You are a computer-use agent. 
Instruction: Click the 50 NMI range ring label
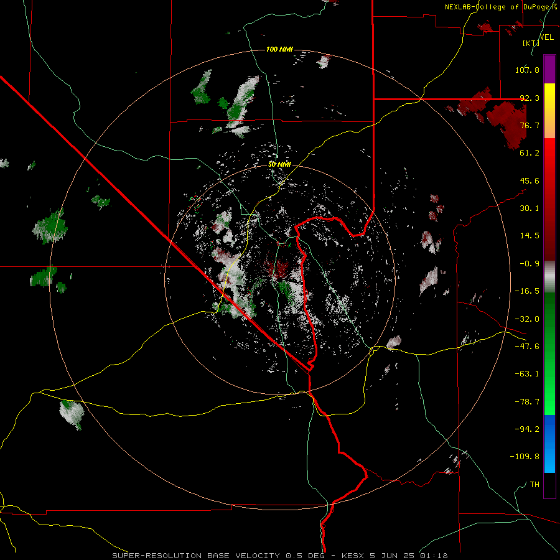pyautogui.click(x=279, y=164)
